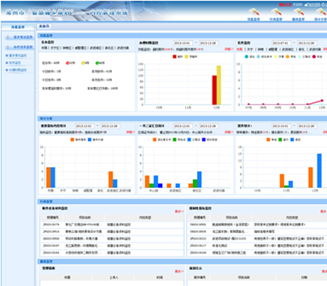Click end date 2013-12-26 in red-yellow bar chart panel
The height and width of the screenshot is (286, 327).
click(x=208, y=43)
